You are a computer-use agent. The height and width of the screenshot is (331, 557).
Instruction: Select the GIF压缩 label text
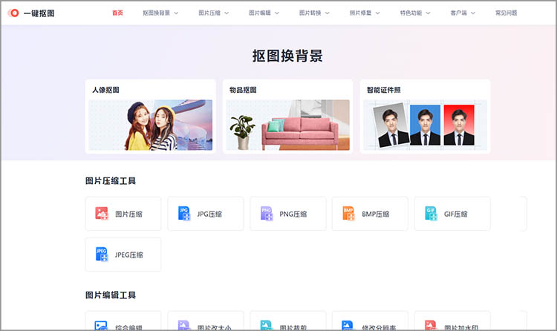(x=456, y=214)
